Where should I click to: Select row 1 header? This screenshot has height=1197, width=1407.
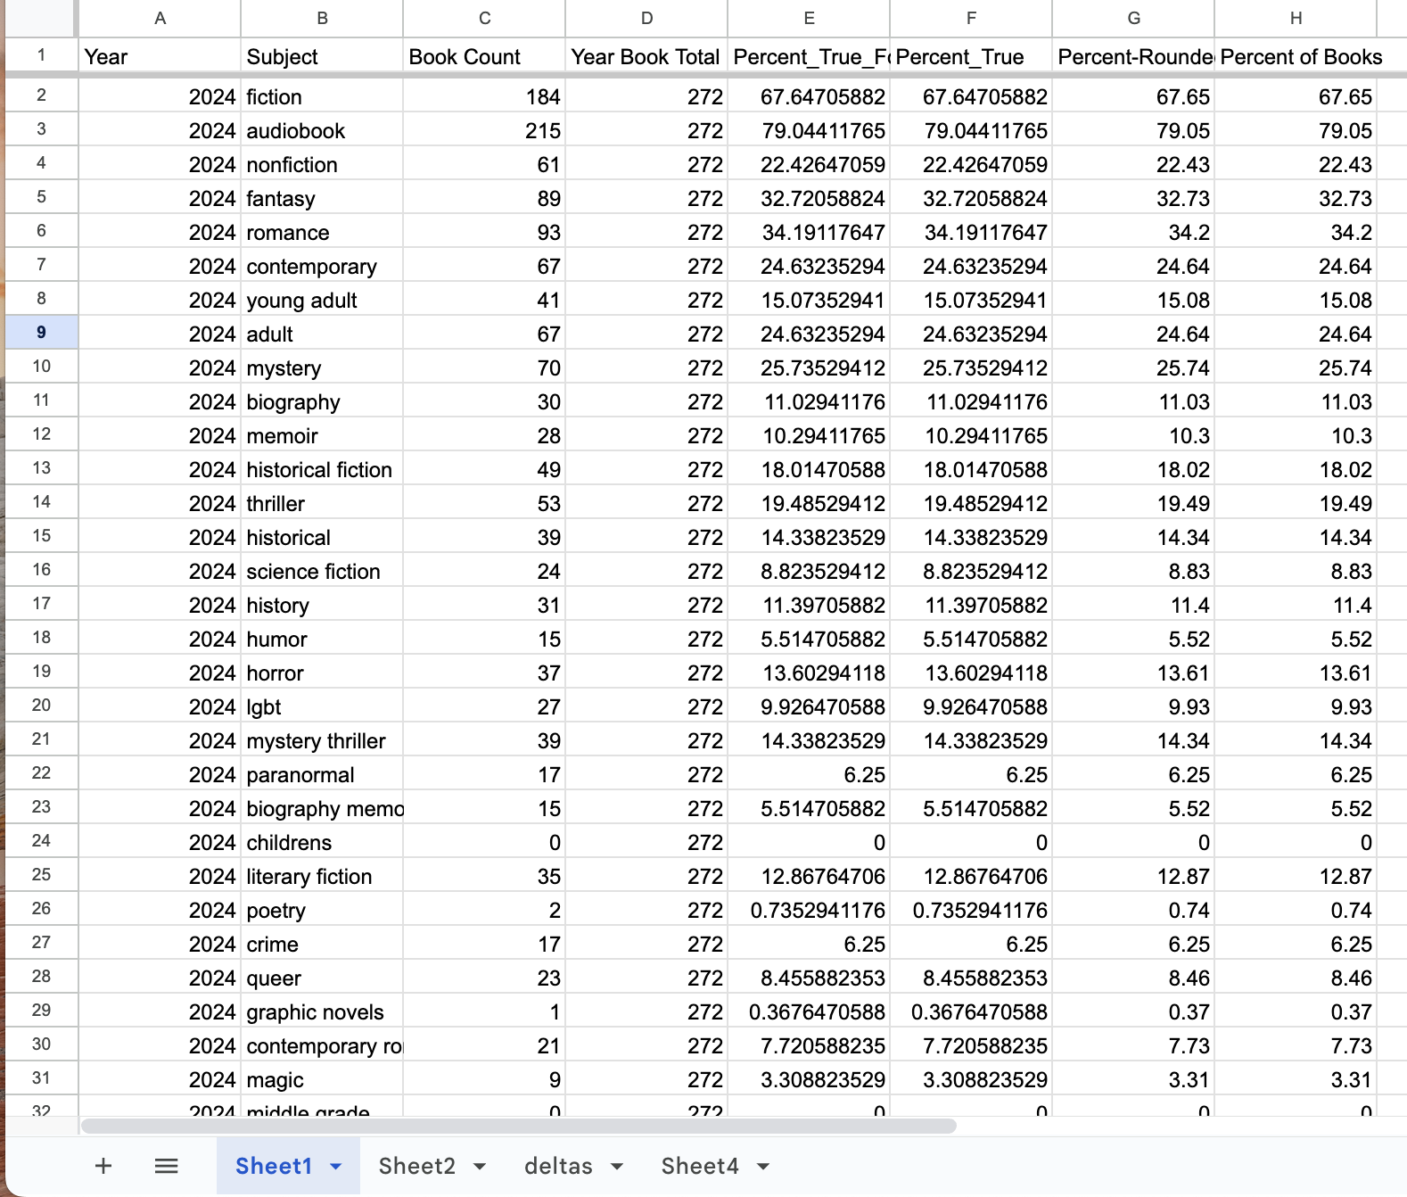(41, 55)
